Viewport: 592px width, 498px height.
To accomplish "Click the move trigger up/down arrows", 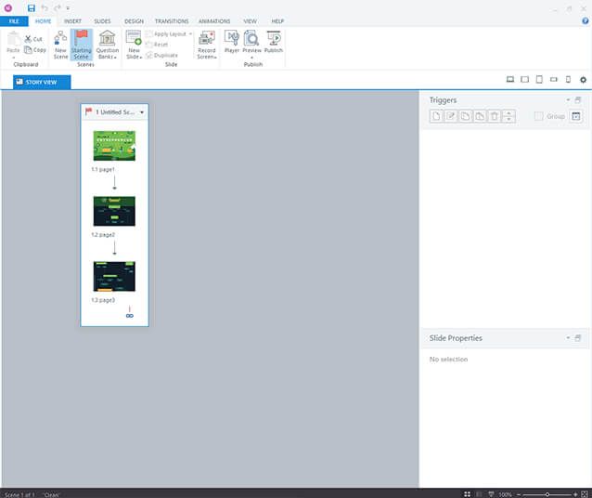I will pos(508,116).
